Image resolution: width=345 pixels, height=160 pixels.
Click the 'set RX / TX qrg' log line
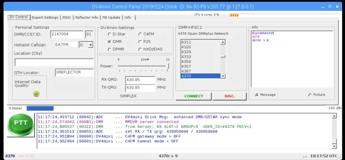128,132
